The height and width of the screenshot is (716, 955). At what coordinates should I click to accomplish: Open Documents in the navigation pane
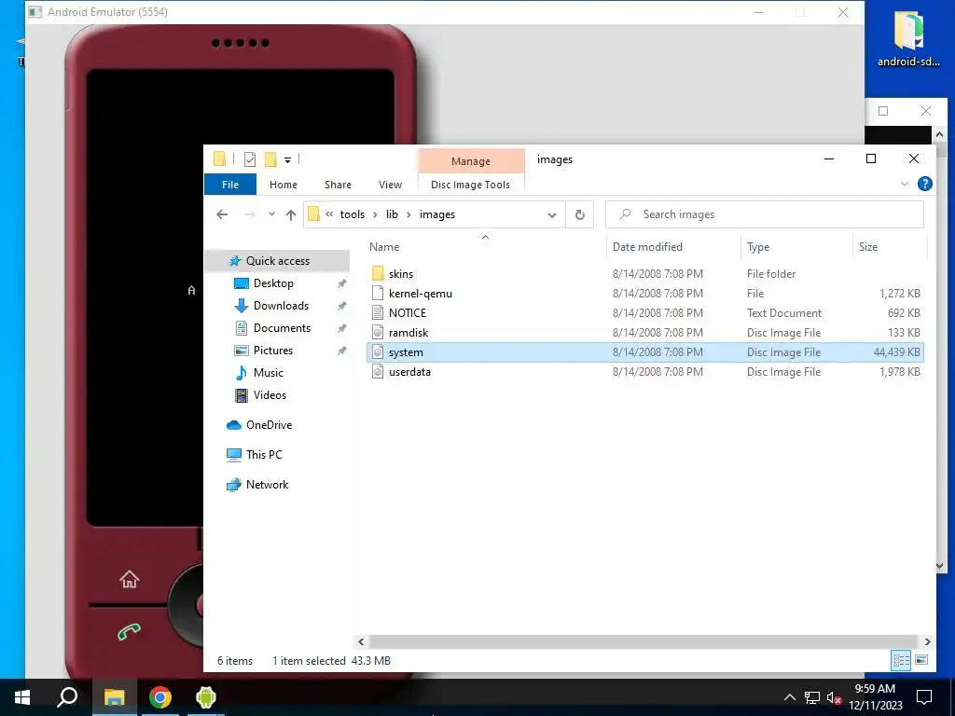tap(282, 327)
